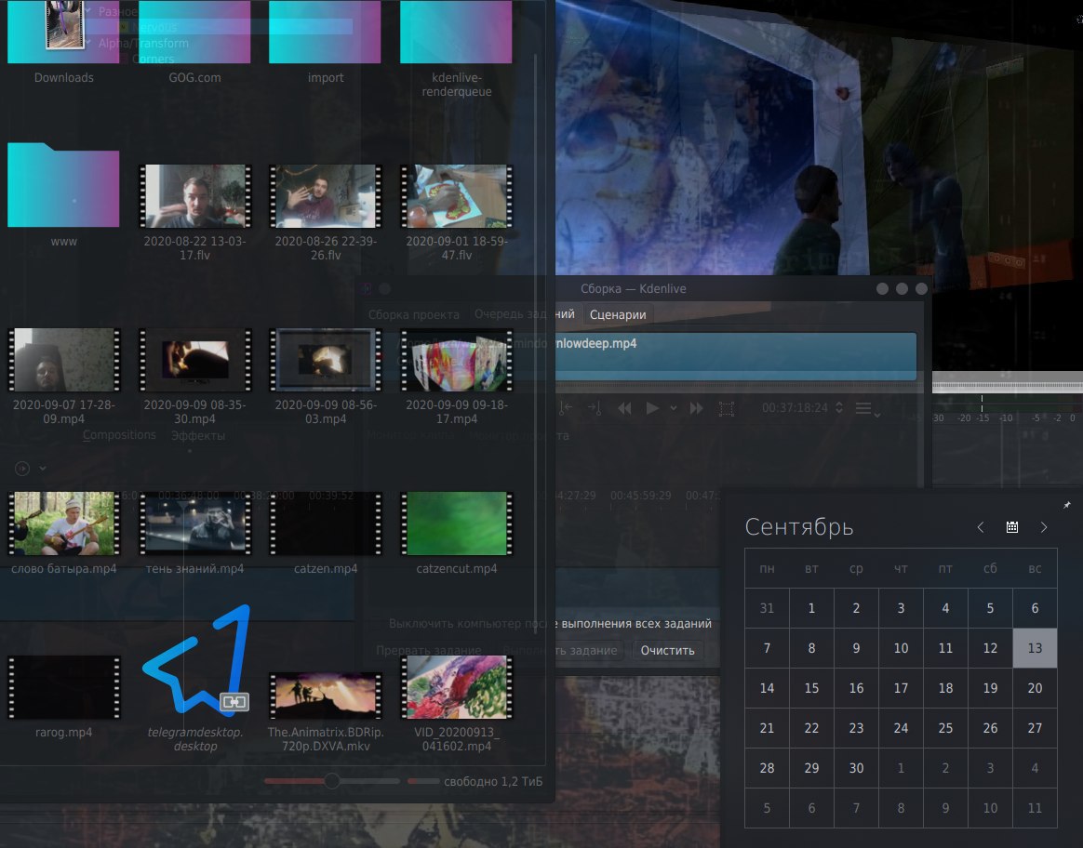
Task: Select September 15 in the calendar
Action: click(x=811, y=688)
